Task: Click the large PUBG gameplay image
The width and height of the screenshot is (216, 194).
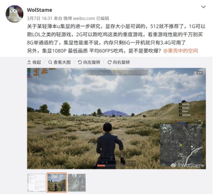Action: point(116,119)
